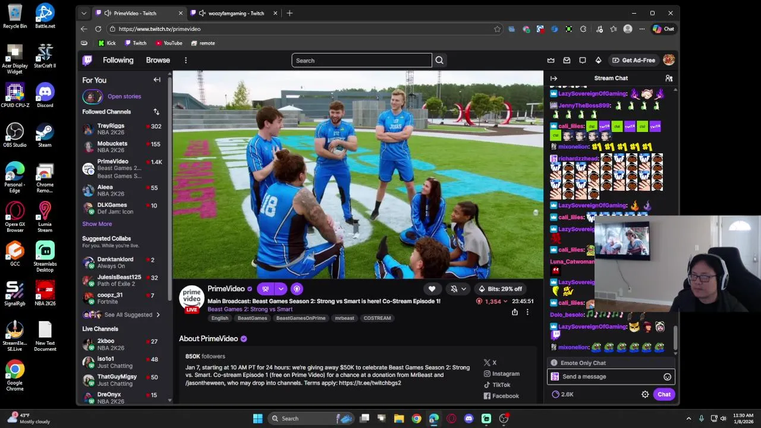Open the Get Bits diamond icon in header
761x428 pixels.
click(598, 60)
